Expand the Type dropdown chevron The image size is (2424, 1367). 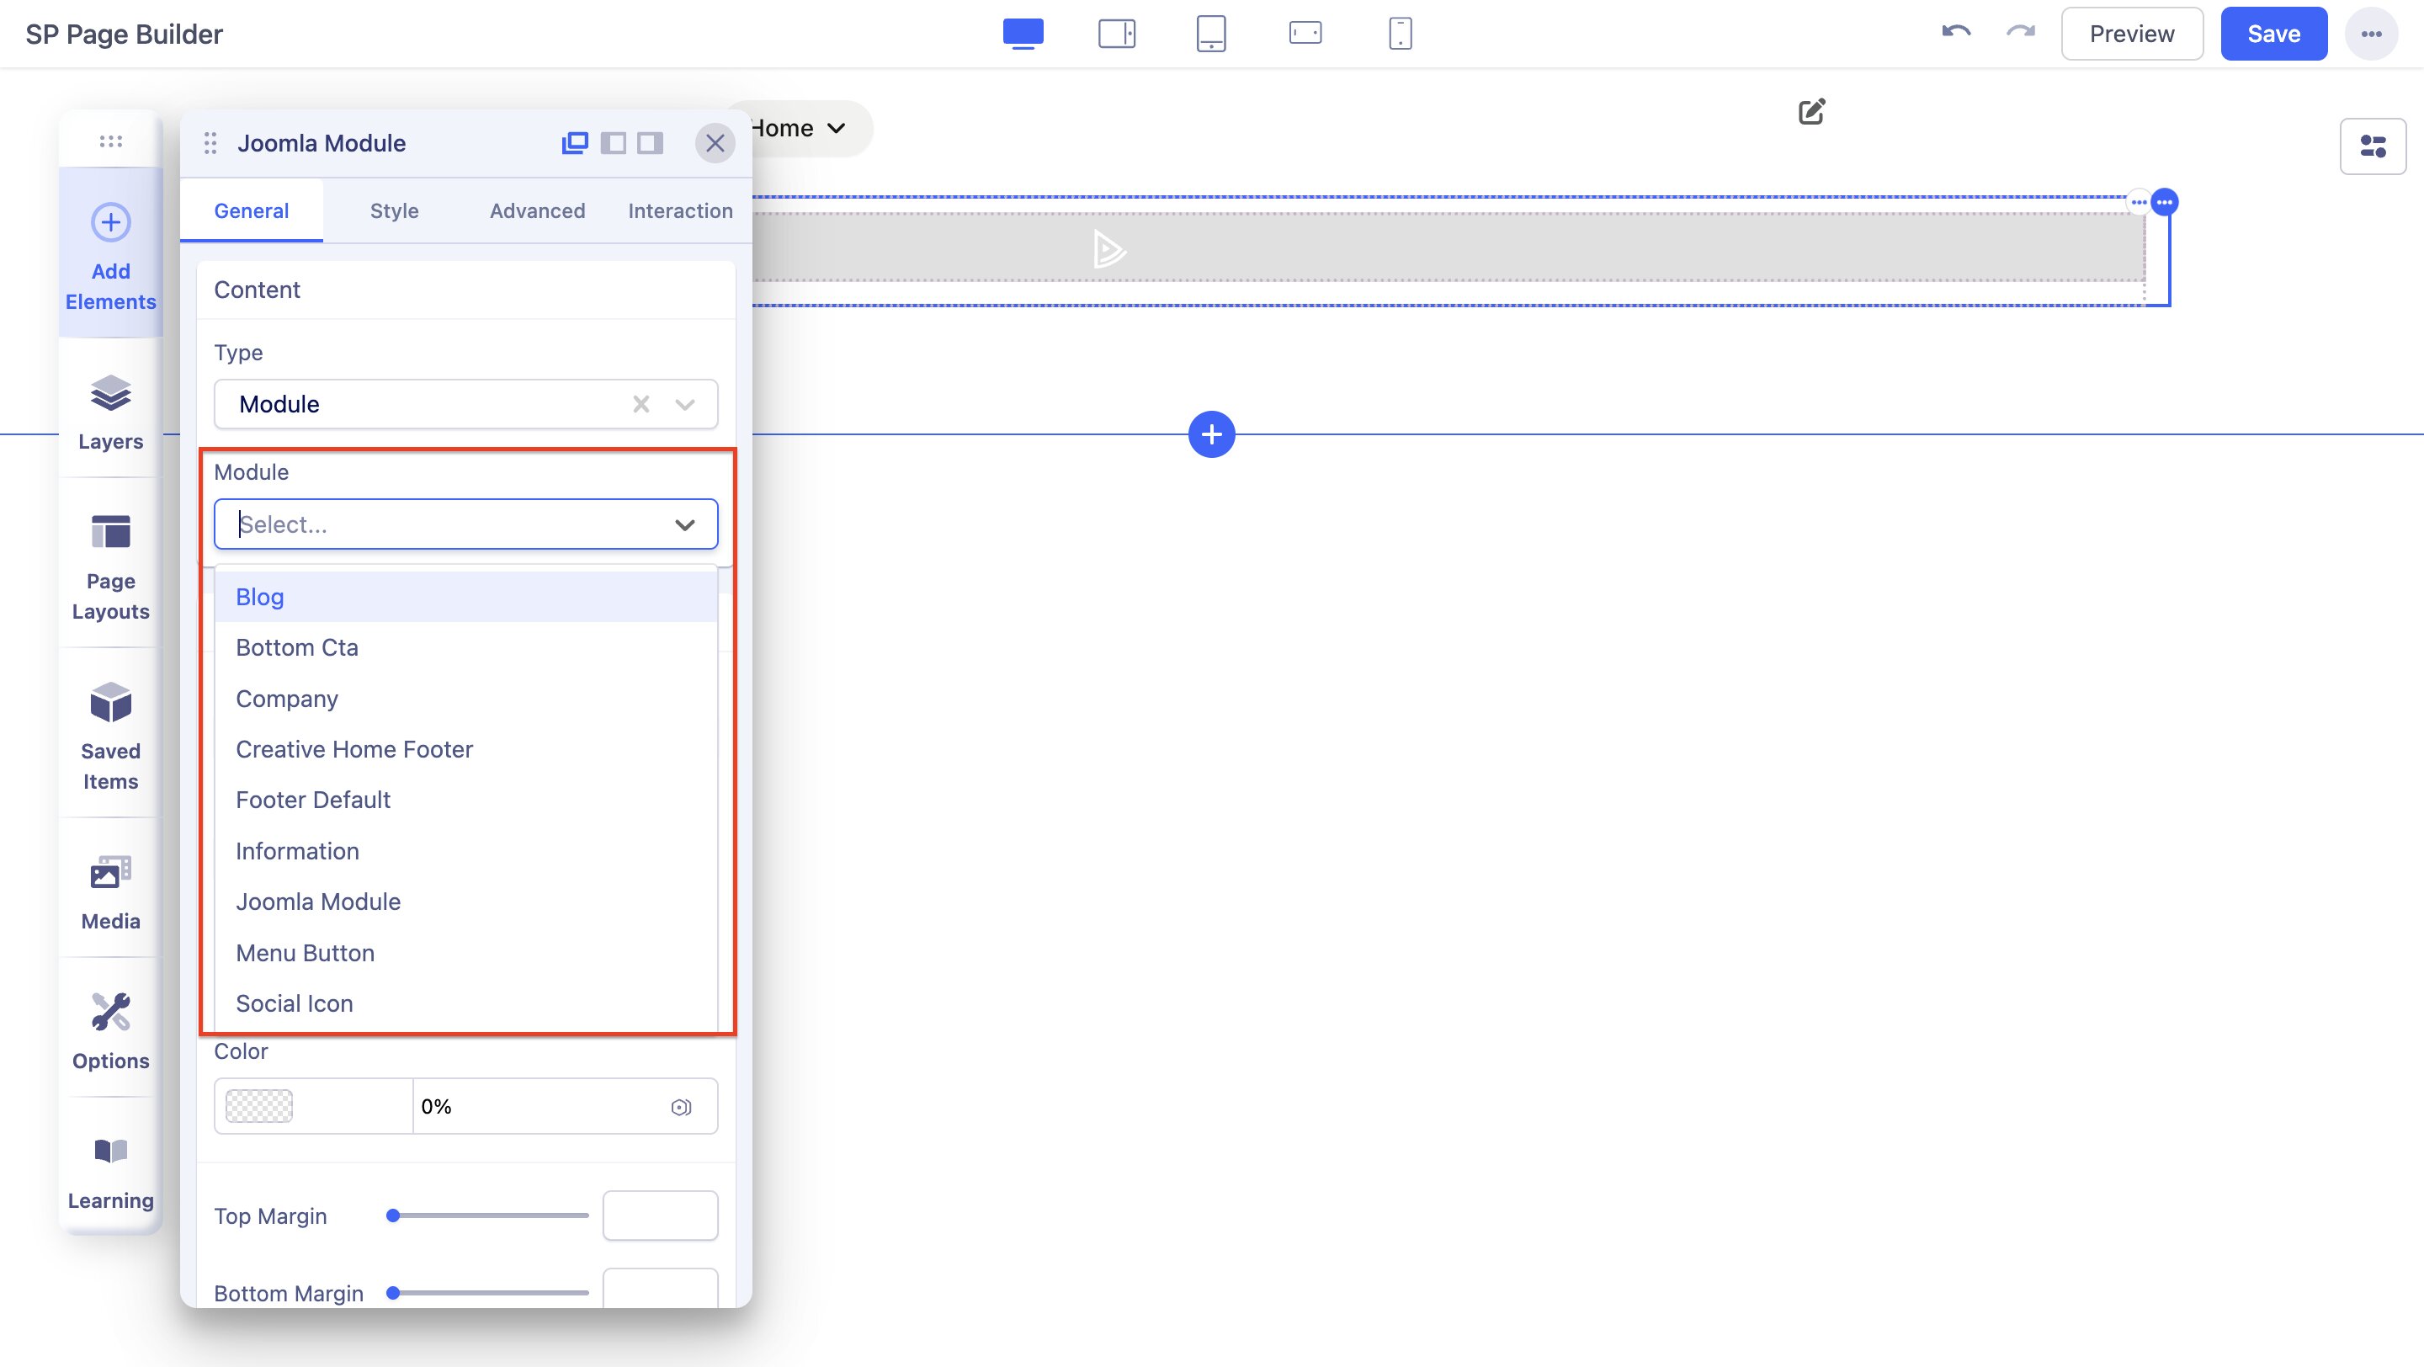coord(685,405)
